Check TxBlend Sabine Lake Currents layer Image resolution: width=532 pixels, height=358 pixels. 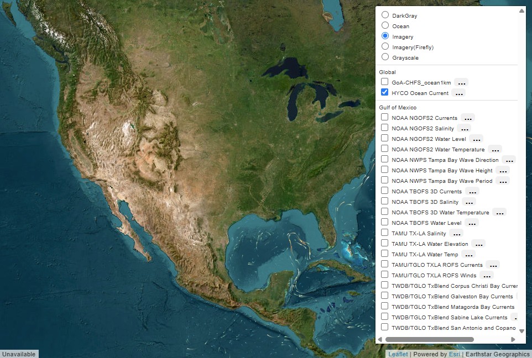click(384, 317)
